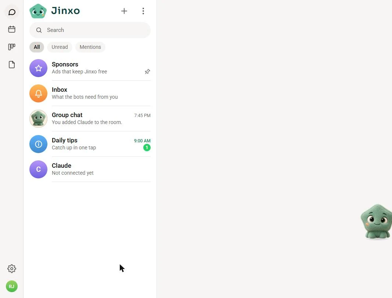Select the All filter tab

[37, 47]
